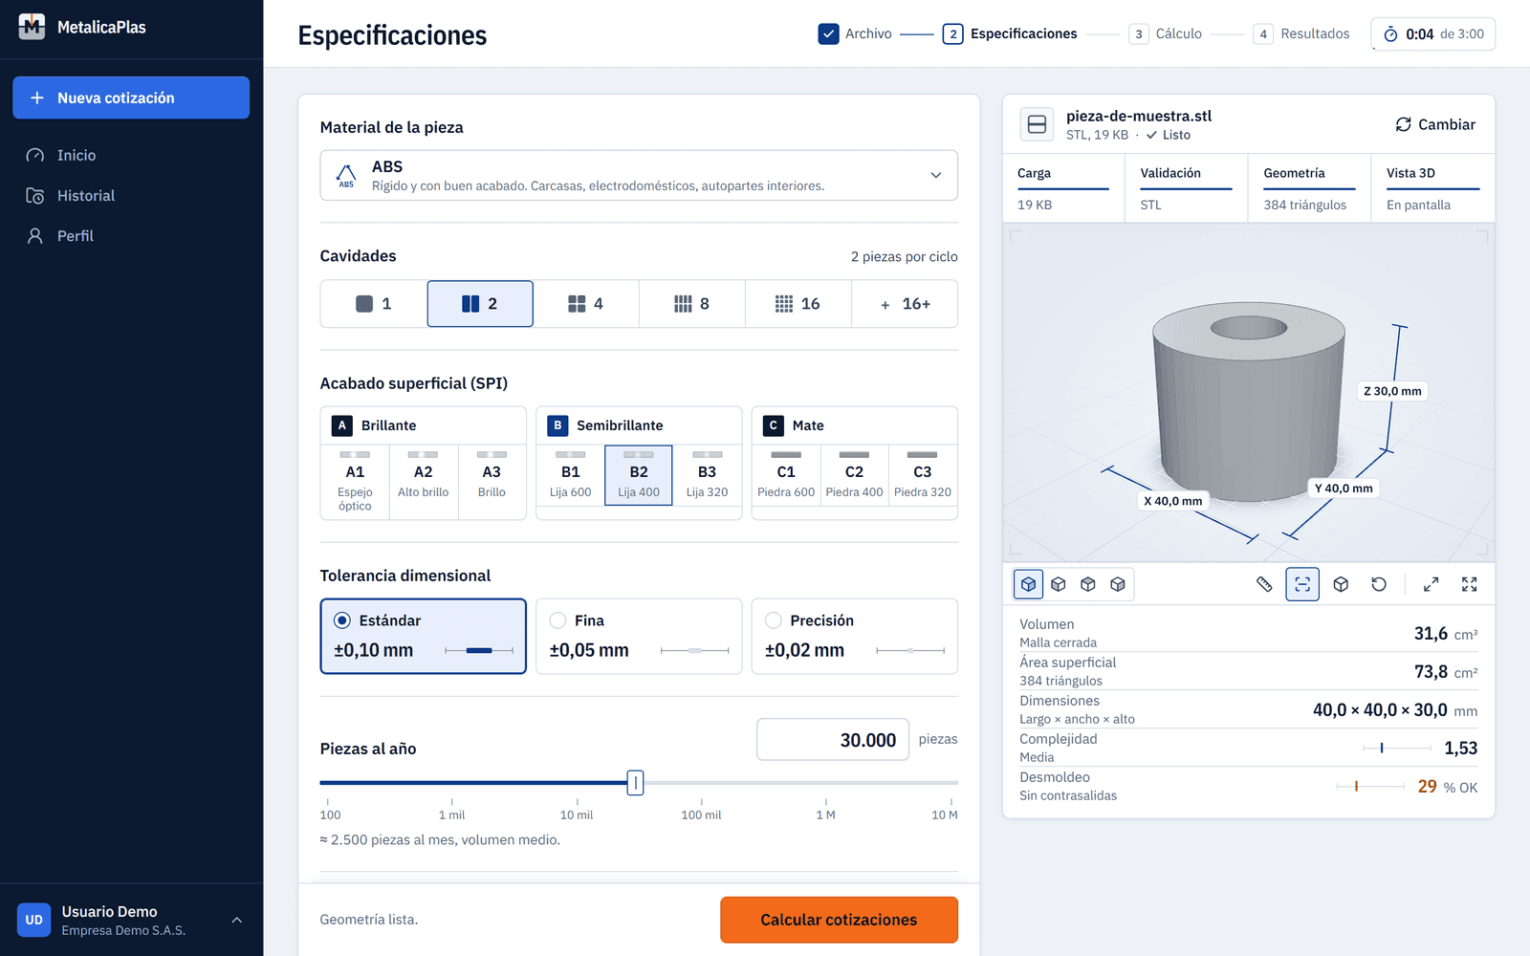The image size is (1530, 956).
Task: Select view cube icon with shaded left face
Action: pos(1058,584)
